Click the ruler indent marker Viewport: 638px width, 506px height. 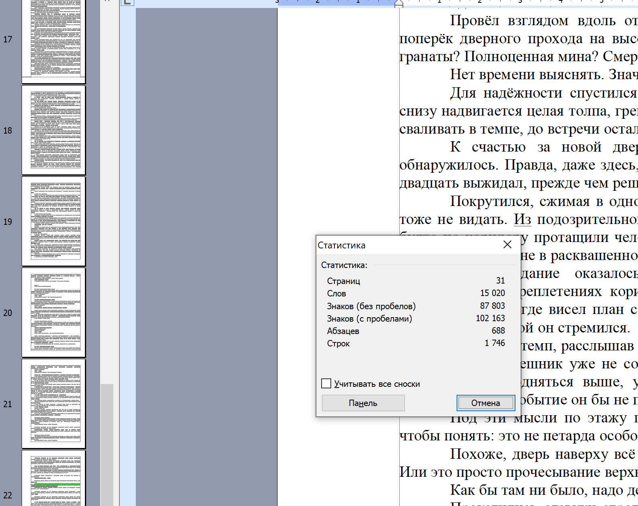click(x=398, y=4)
